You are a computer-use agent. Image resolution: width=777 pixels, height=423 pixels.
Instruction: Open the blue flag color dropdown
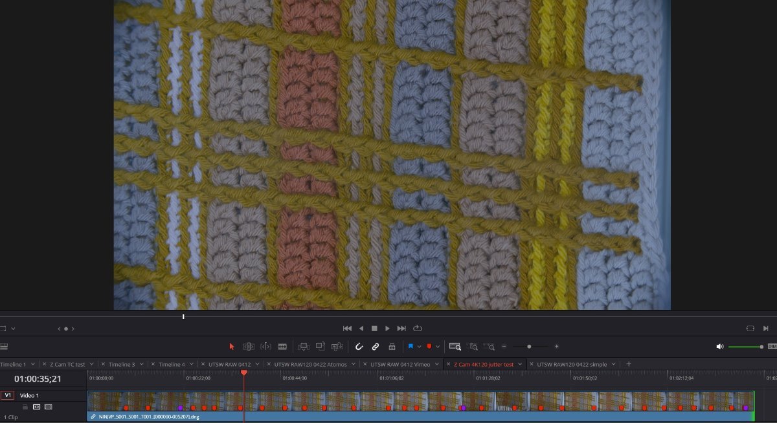[x=419, y=347]
